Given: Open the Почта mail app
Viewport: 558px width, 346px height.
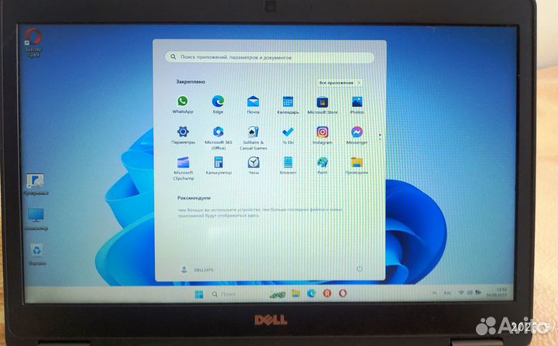Looking at the screenshot, I should pos(253,105).
